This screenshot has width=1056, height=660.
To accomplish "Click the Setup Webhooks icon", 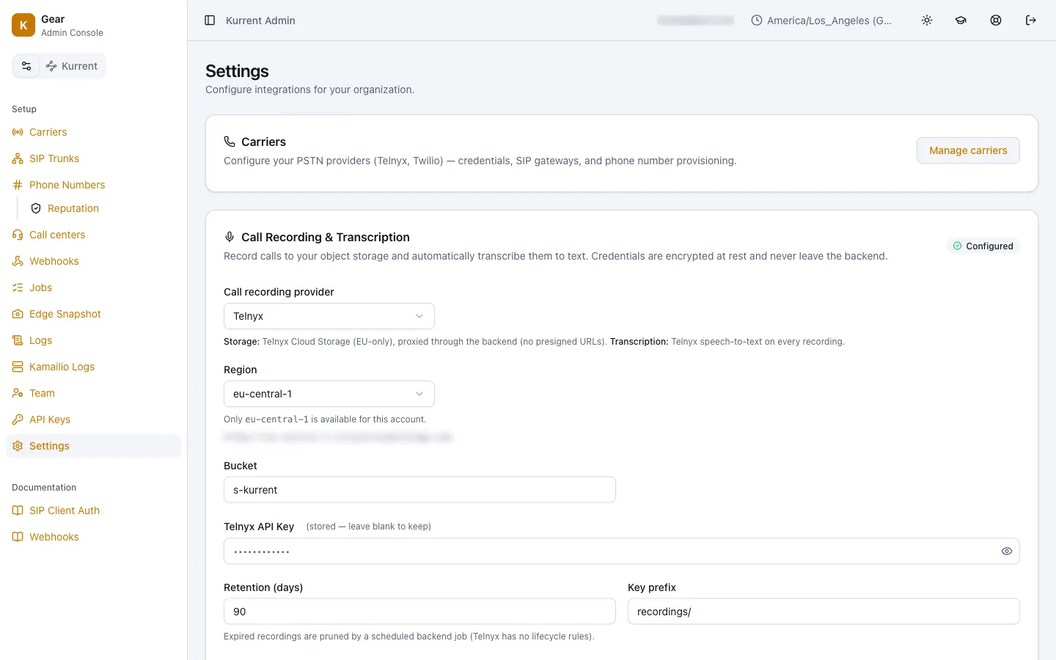I will coord(18,261).
